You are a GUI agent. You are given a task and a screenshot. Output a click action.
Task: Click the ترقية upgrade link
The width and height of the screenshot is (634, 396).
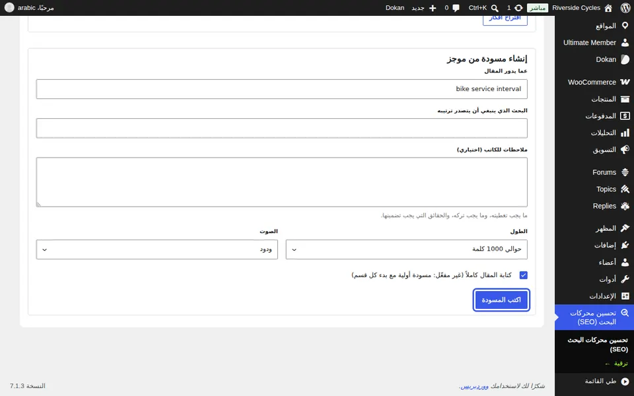pos(616,364)
